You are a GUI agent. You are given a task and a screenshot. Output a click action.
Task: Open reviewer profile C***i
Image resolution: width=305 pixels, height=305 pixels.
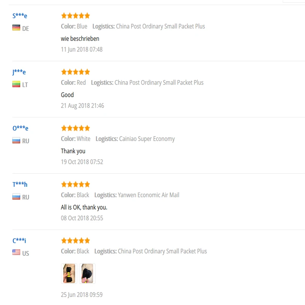click(x=19, y=241)
